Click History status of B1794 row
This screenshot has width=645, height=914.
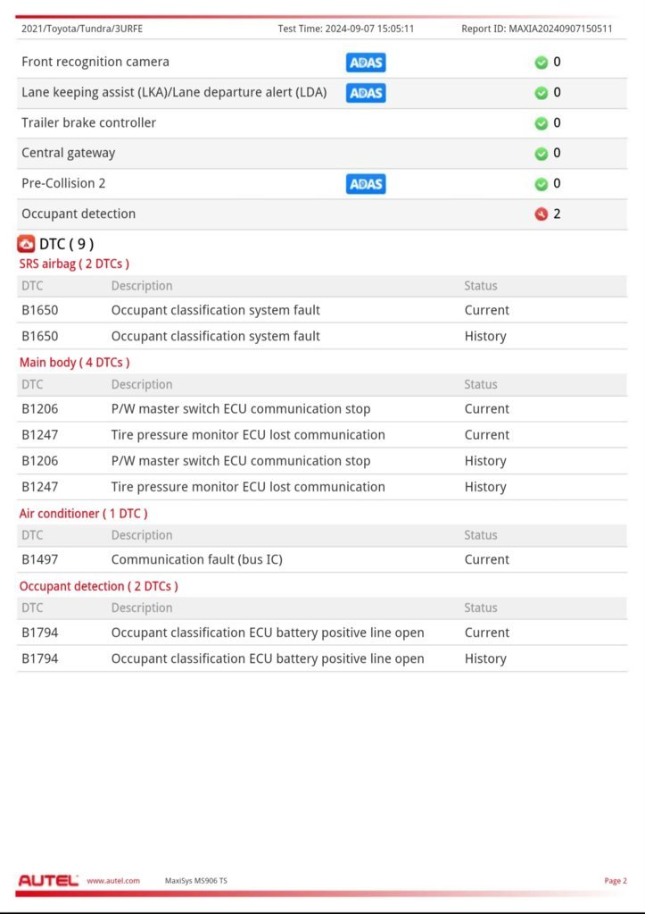pos(485,658)
